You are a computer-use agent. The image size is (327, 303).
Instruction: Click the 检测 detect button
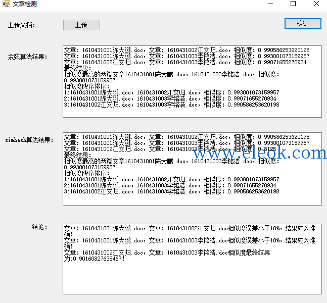(303, 23)
